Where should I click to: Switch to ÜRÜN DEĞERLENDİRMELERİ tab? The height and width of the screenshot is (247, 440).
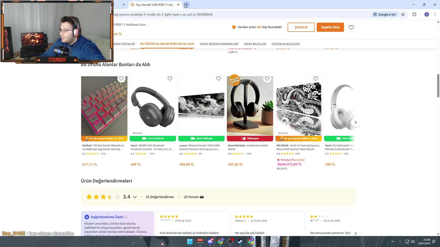pos(219,44)
